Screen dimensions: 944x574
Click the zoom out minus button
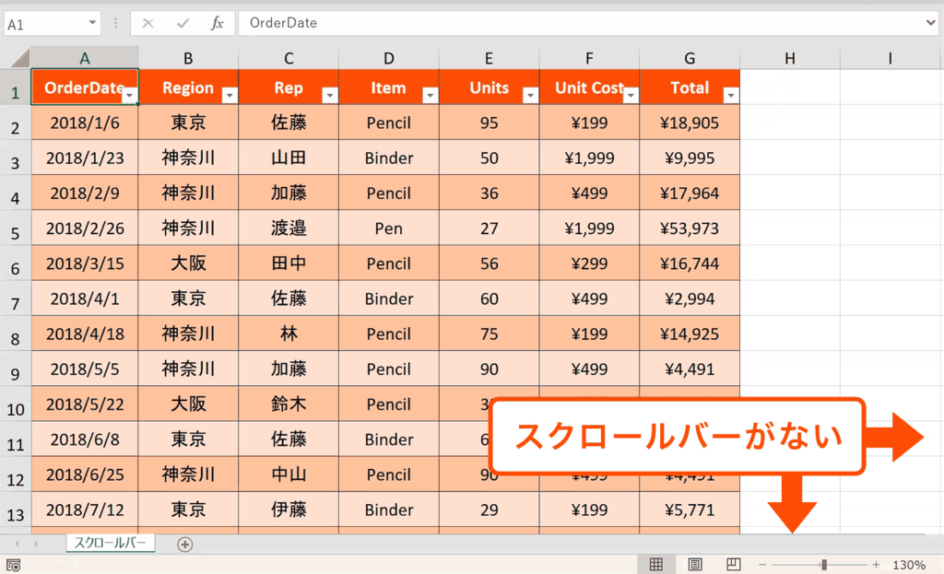pyautogui.click(x=762, y=565)
